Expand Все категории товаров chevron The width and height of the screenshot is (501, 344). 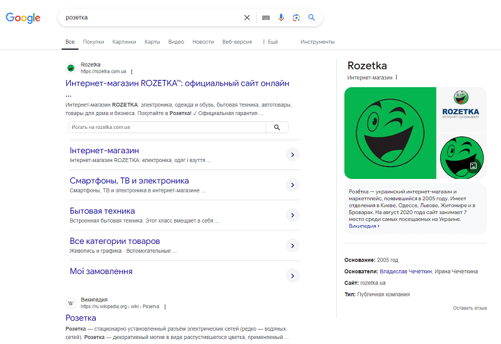pyautogui.click(x=292, y=246)
